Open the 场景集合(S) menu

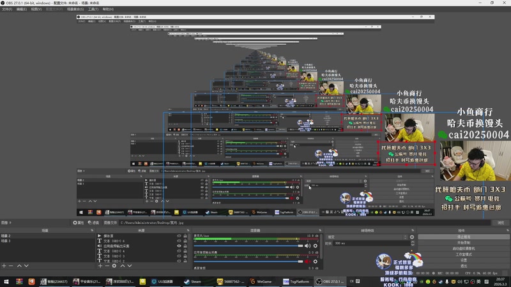tap(75, 9)
